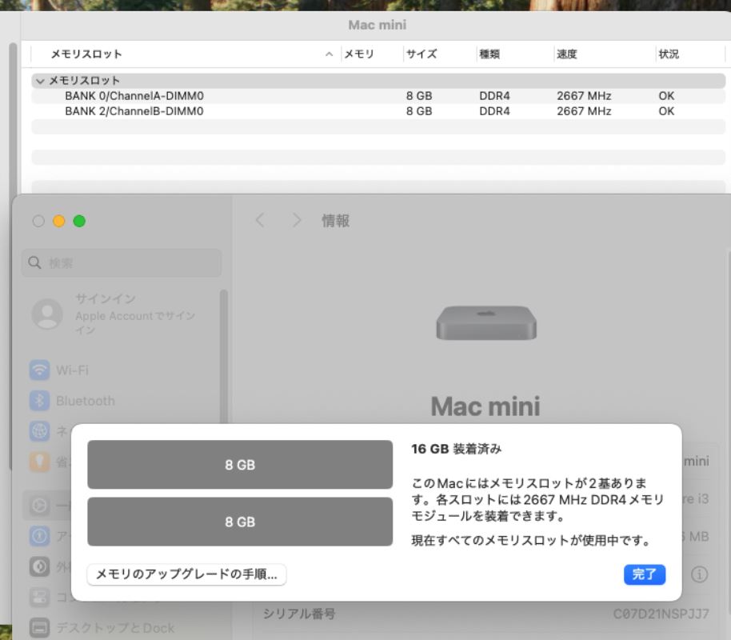The height and width of the screenshot is (640, 731).
Task: Click 8 GB size in BANK 0 row
Action: [x=419, y=96]
